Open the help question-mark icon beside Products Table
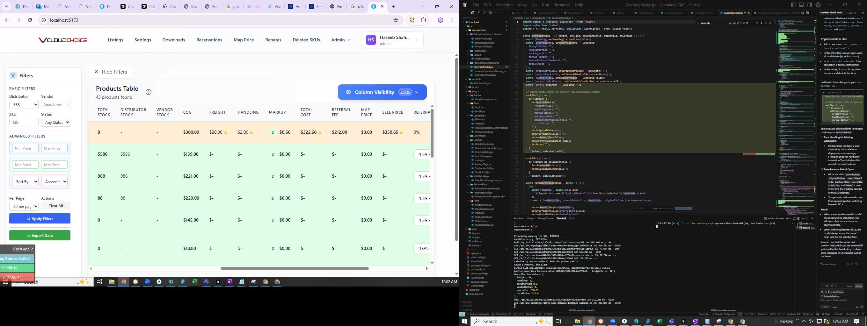Image resolution: width=867 pixels, height=326 pixels. pos(149,92)
